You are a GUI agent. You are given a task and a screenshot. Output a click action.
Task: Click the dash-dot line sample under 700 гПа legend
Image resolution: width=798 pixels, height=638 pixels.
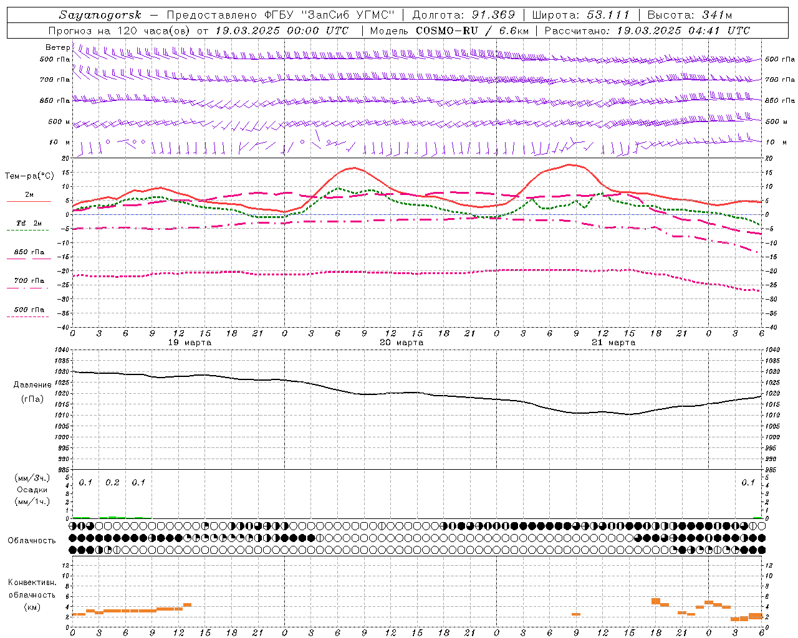tap(29, 288)
